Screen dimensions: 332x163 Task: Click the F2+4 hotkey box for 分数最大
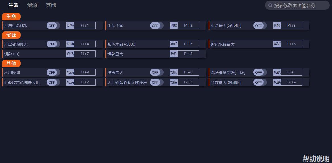click(x=292, y=82)
